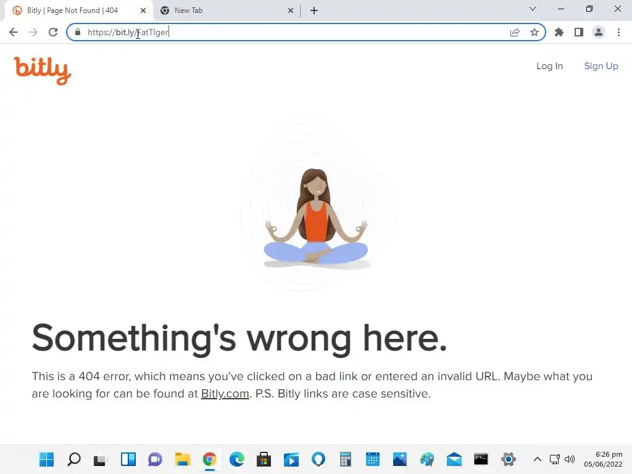The image size is (632, 474).
Task: Show hidden system tray icons
Action: 538,459
